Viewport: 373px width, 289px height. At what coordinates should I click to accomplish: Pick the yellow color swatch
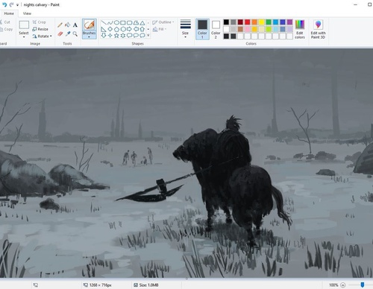click(x=261, y=22)
